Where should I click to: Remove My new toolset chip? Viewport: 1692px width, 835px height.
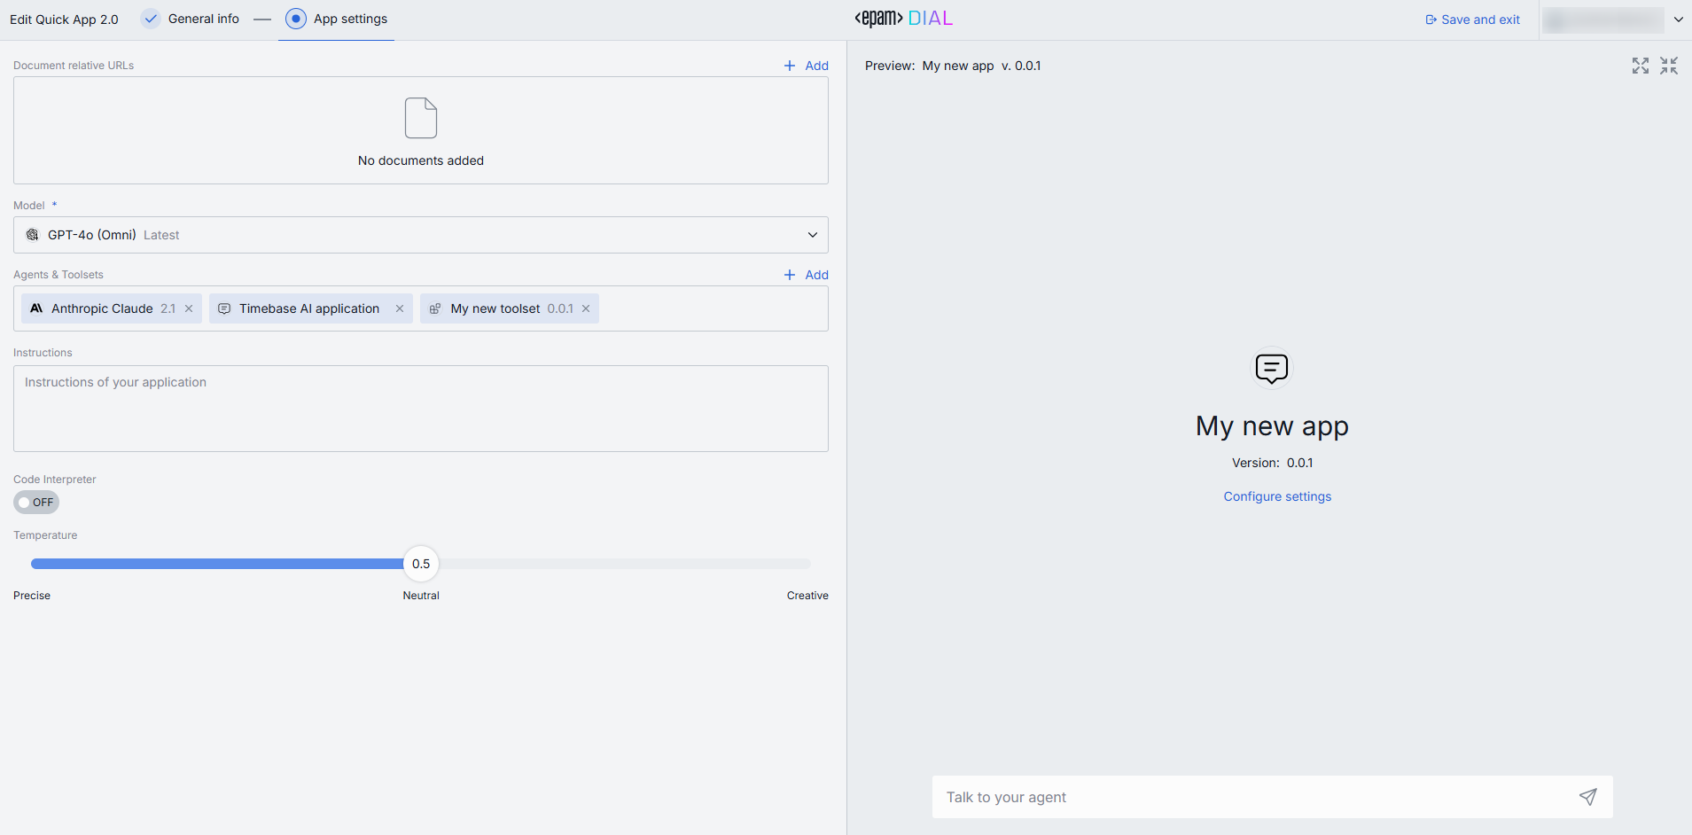click(586, 308)
